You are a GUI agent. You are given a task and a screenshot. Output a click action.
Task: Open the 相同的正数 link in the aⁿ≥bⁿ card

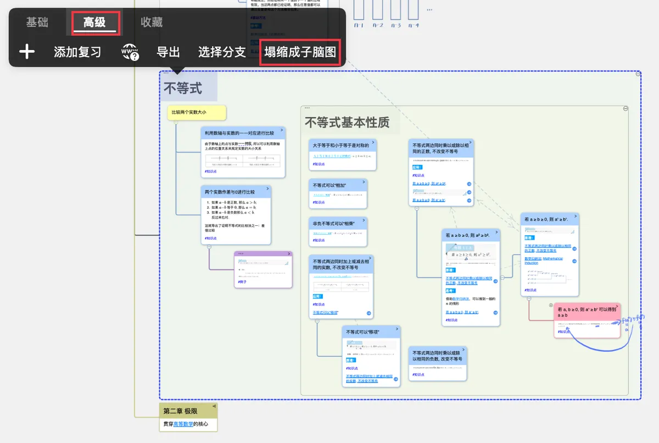tap(548, 248)
